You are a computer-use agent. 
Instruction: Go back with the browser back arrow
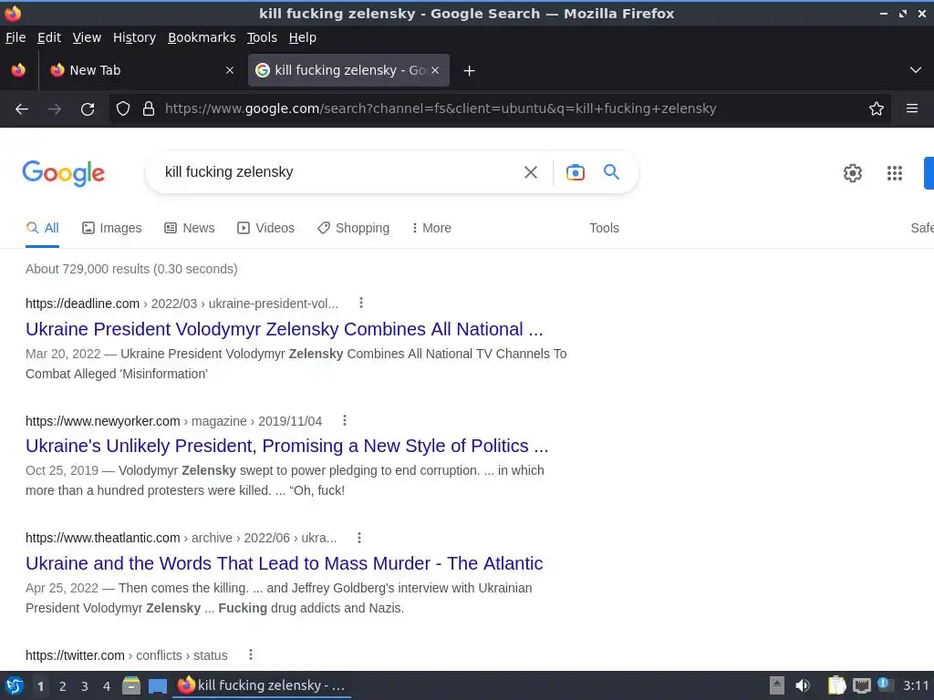click(22, 109)
